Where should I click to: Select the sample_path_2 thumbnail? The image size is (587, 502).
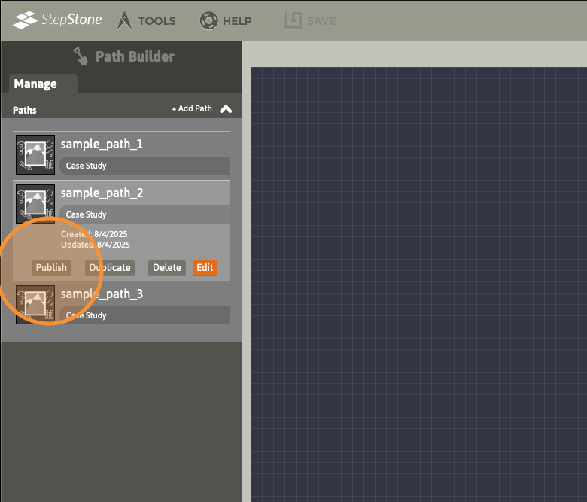[x=35, y=204]
